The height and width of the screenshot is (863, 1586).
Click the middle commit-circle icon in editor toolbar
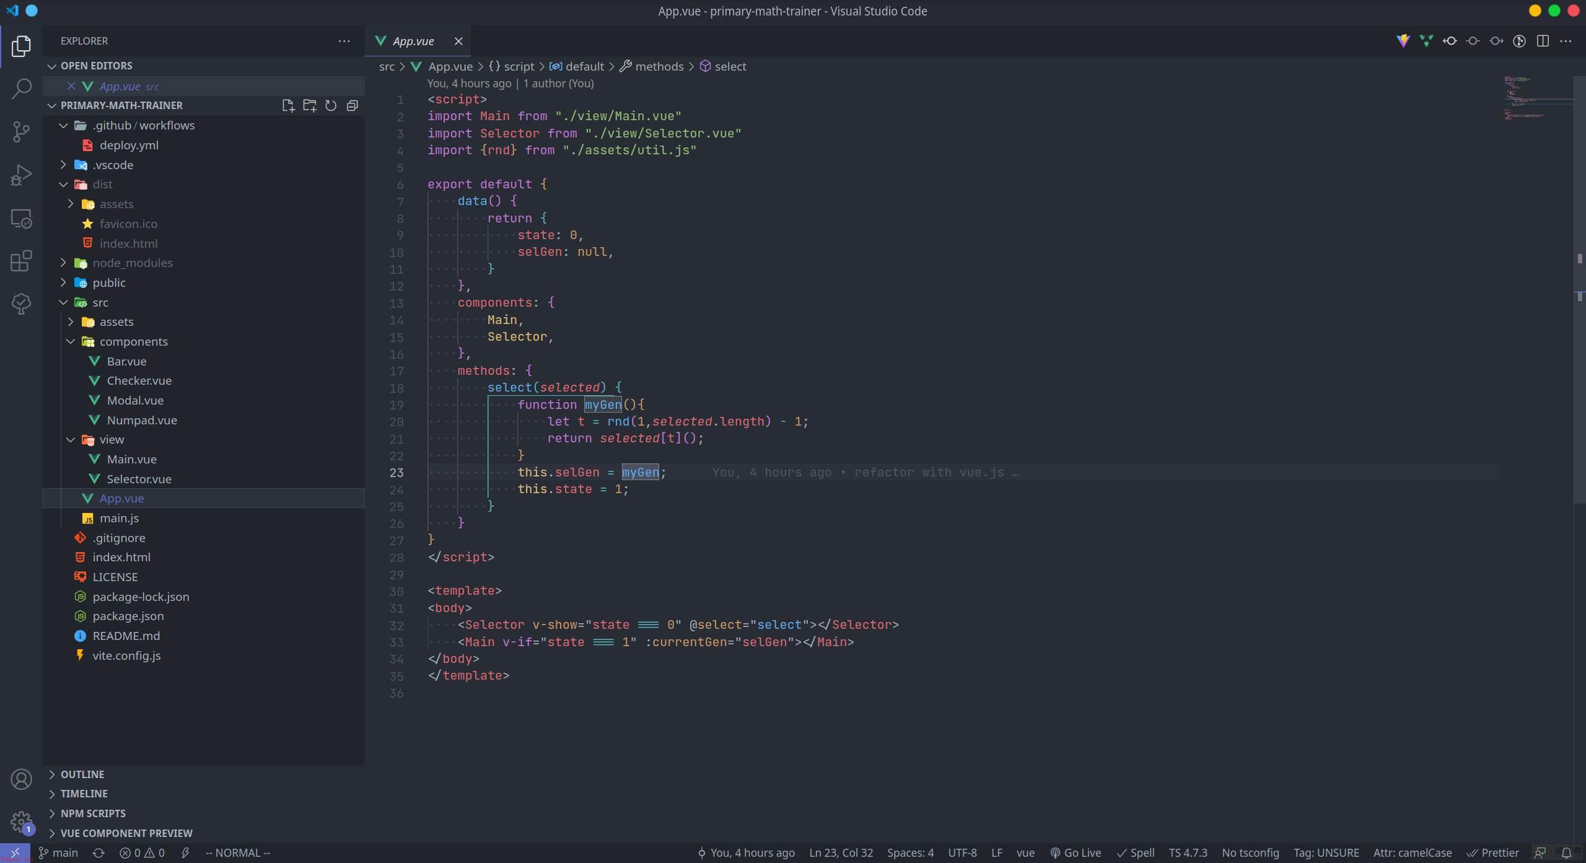(x=1473, y=41)
